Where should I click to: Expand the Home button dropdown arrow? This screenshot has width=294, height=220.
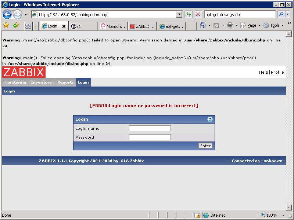209,25
